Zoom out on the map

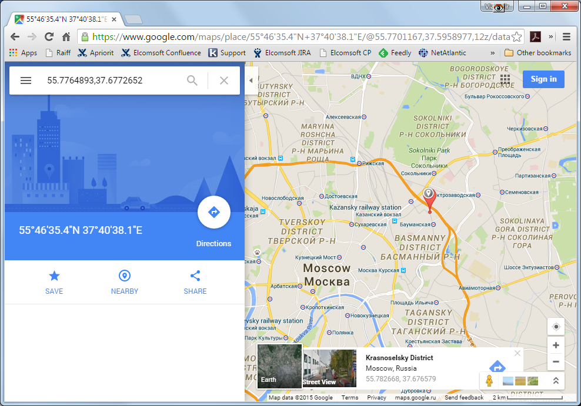tap(556, 361)
